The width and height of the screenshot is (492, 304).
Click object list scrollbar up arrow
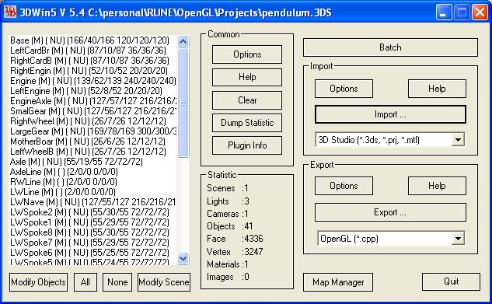click(x=183, y=42)
